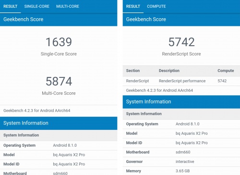
Task: Select the Governor interactive row
Action: [x=181, y=162]
